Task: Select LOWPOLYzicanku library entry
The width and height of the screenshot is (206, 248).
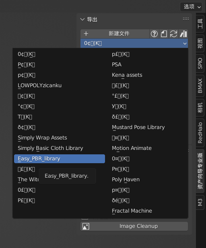Action: (x=60, y=86)
